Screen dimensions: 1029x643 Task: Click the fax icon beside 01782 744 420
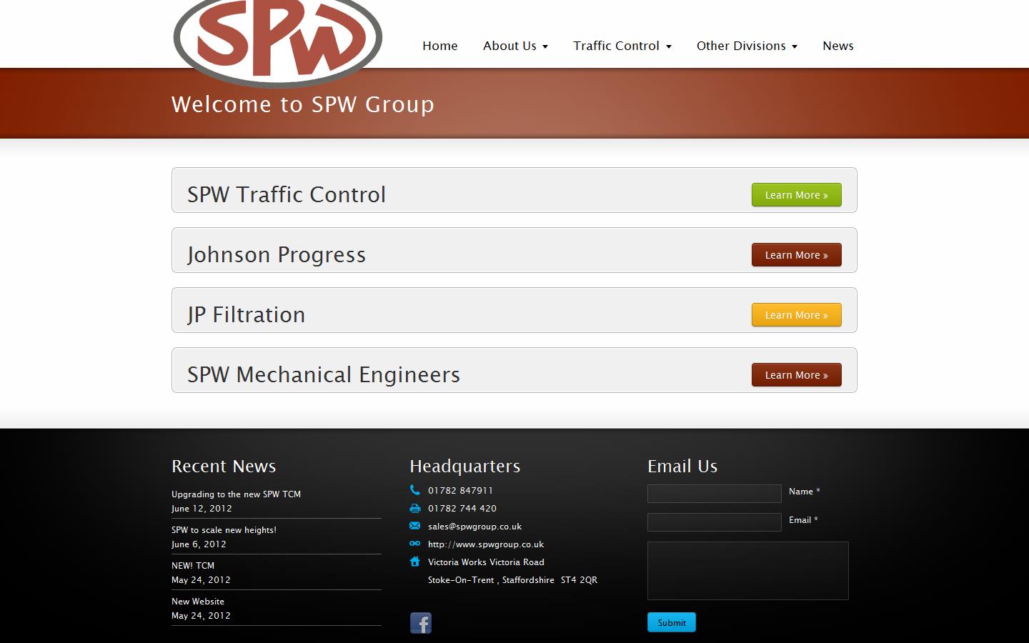[x=415, y=508]
